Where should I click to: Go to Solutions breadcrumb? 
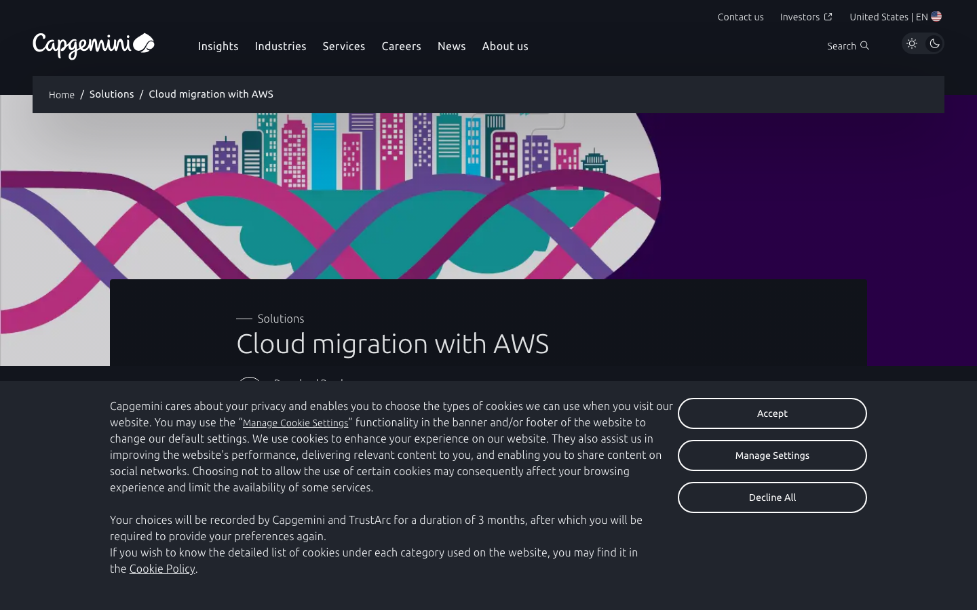point(111,94)
